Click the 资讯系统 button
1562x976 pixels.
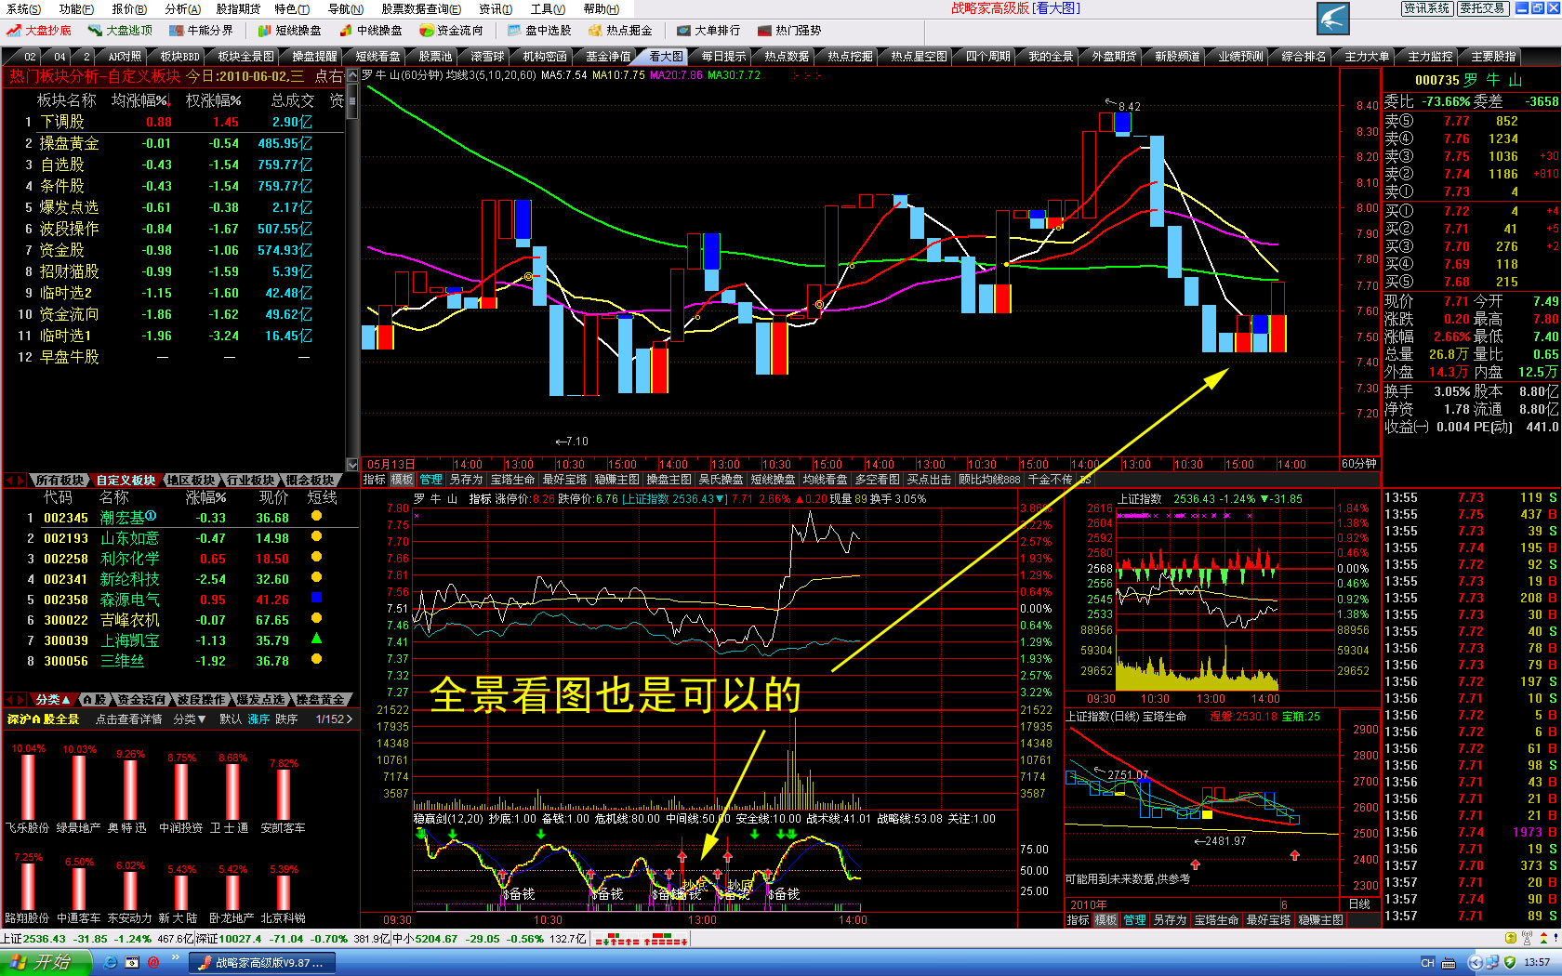pos(1427,8)
